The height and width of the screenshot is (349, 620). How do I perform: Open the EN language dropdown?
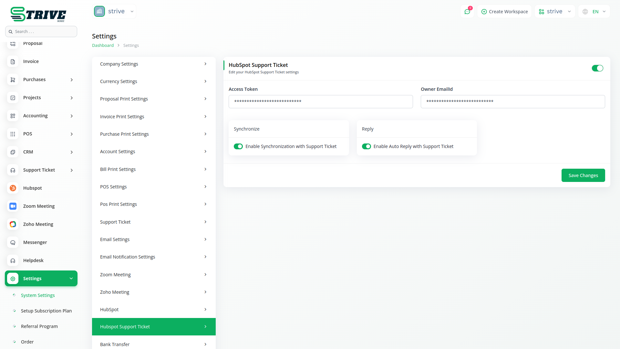click(594, 12)
